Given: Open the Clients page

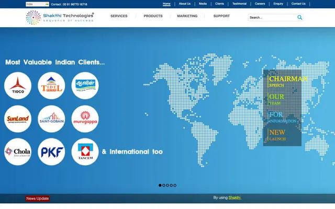Looking at the screenshot, I should [x=219, y=4].
